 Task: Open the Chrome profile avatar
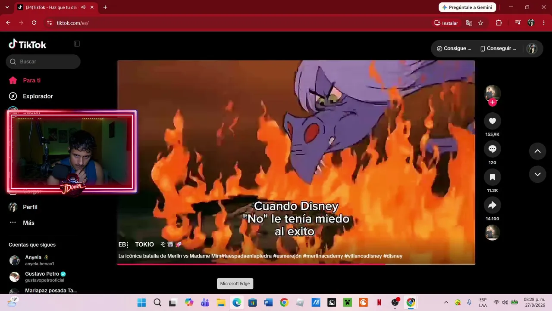[531, 23]
